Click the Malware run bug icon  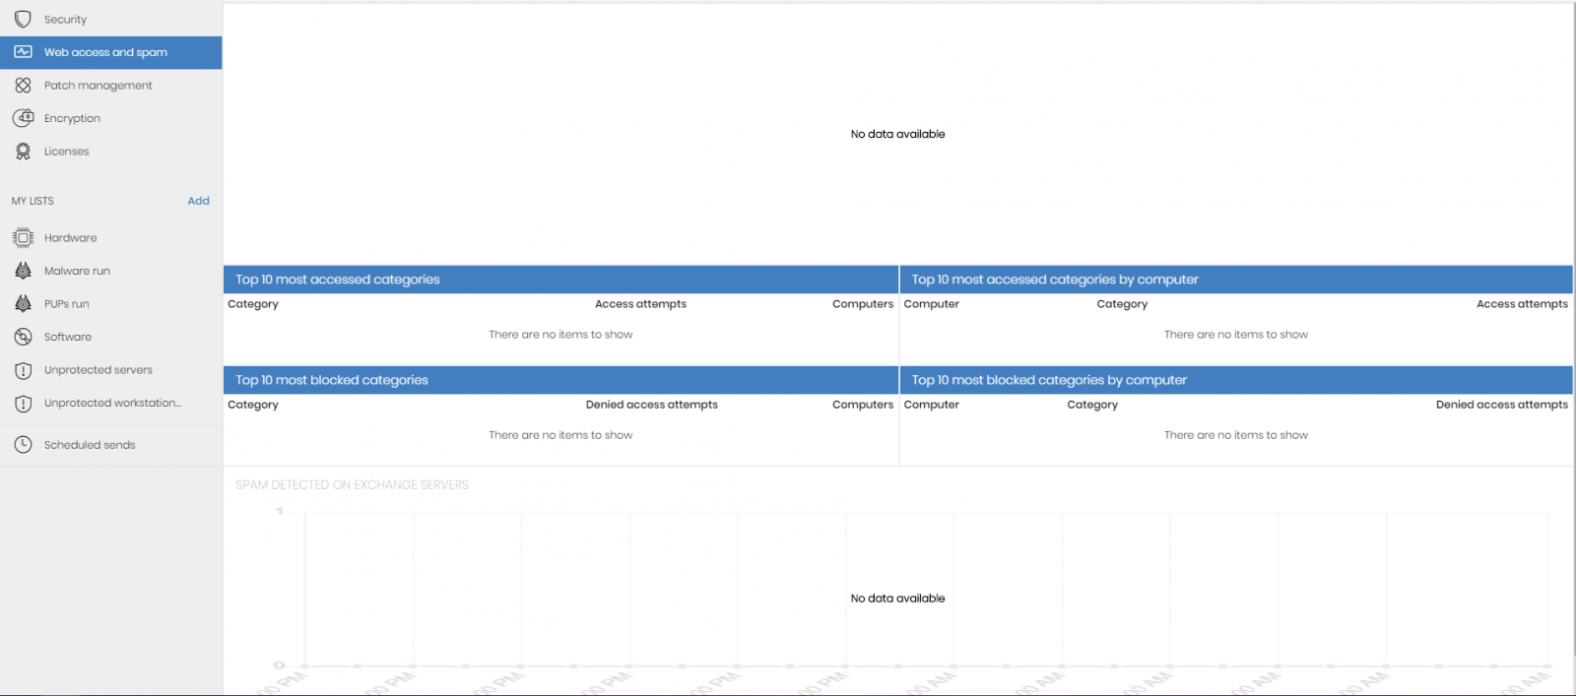[x=23, y=271]
